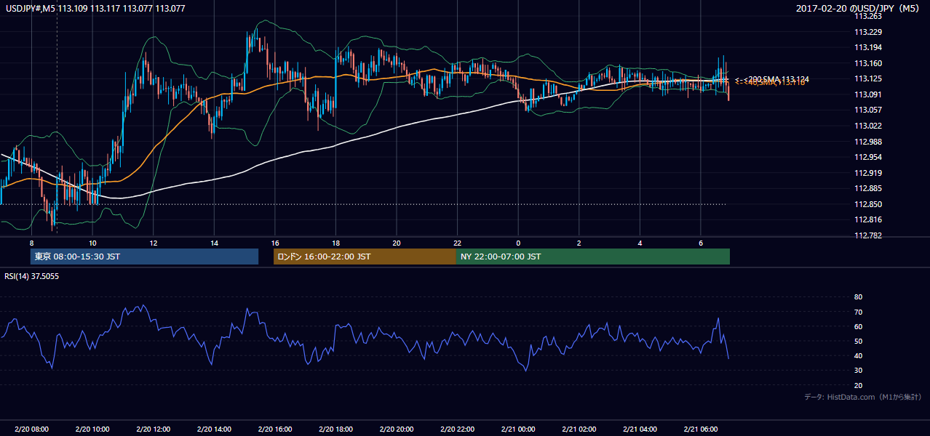Click the 2/21 00:00 time axis label

pyautogui.click(x=518, y=429)
